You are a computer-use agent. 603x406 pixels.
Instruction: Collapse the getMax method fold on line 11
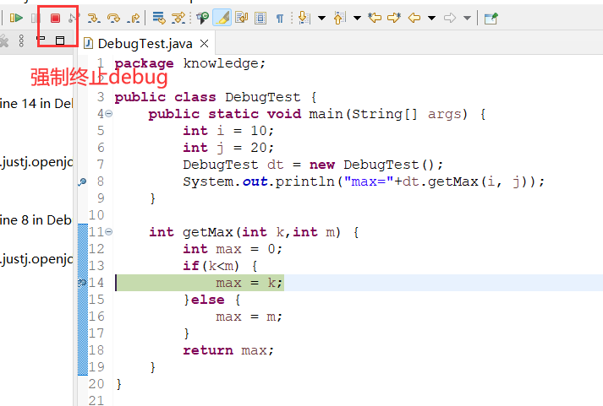coord(109,232)
